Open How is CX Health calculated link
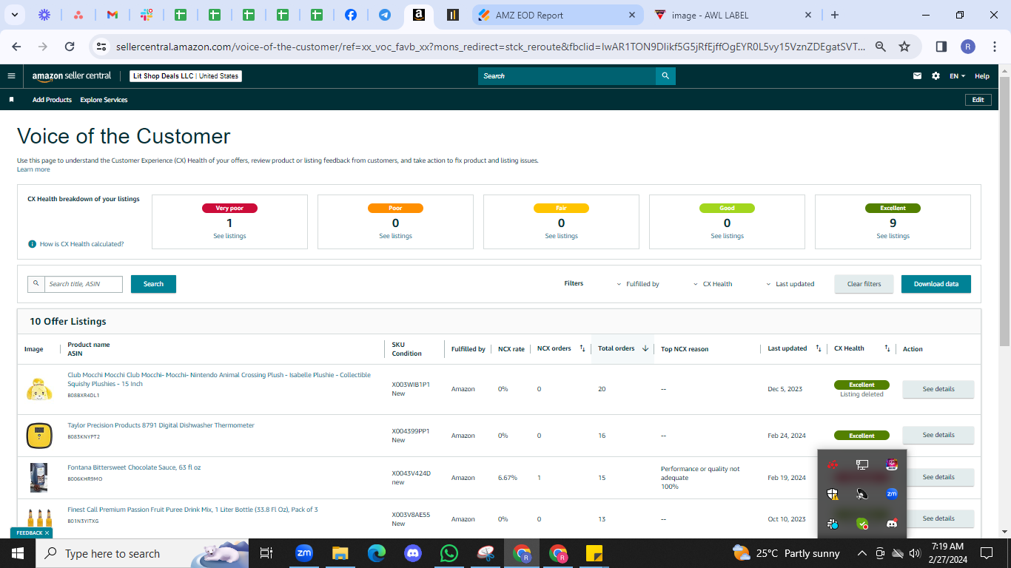 pos(81,244)
